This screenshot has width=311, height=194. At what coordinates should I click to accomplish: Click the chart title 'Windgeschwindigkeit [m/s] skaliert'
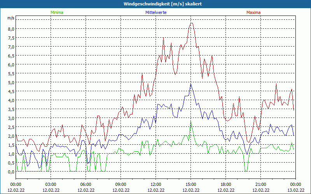click(162, 4)
